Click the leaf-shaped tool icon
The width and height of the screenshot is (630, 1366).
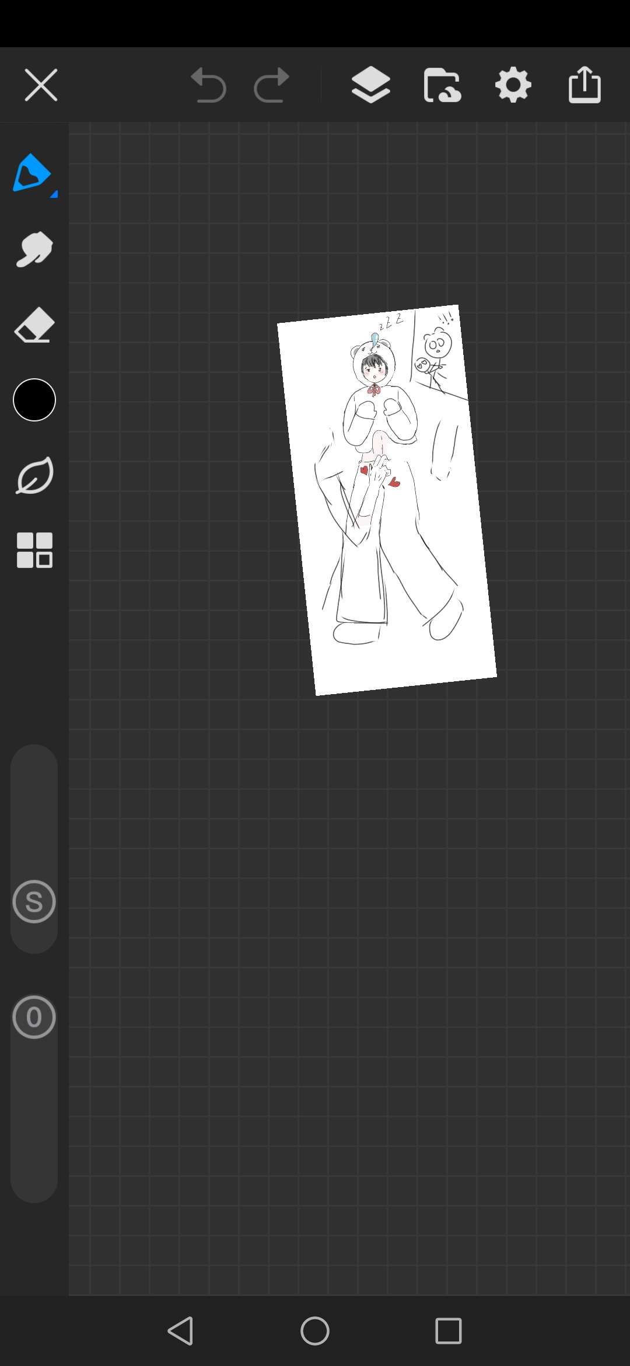coord(34,475)
